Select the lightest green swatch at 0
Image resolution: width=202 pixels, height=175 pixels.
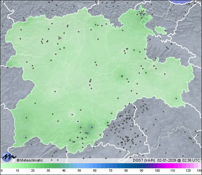[2, 166]
